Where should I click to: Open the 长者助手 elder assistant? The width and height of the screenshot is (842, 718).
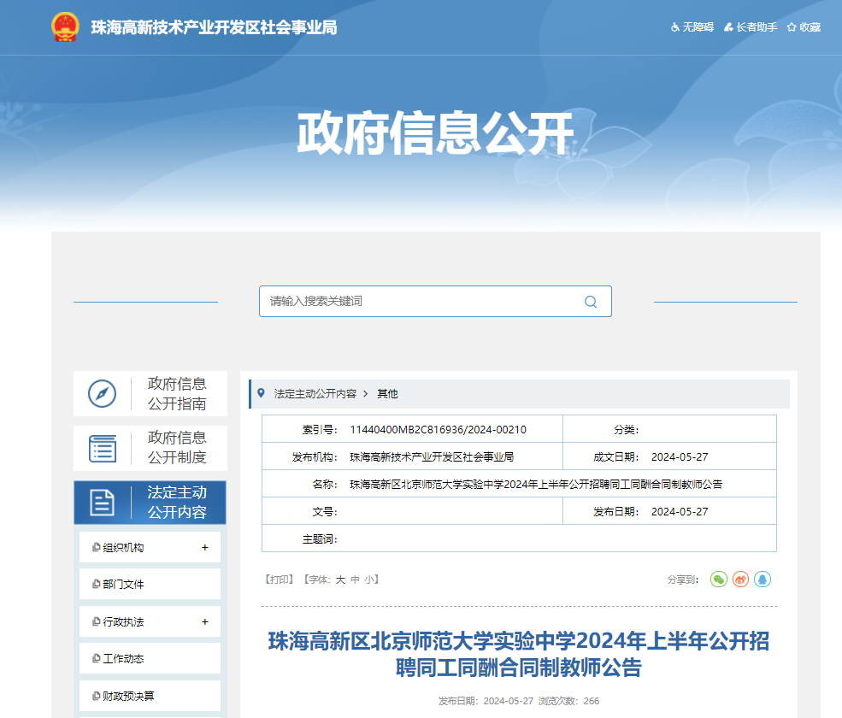pos(751,26)
